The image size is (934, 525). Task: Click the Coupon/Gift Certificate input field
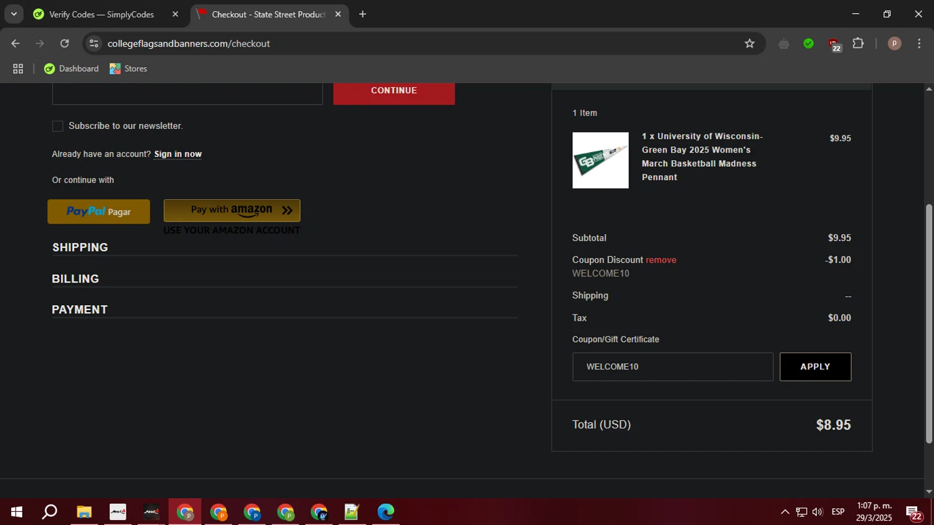(672, 367)
